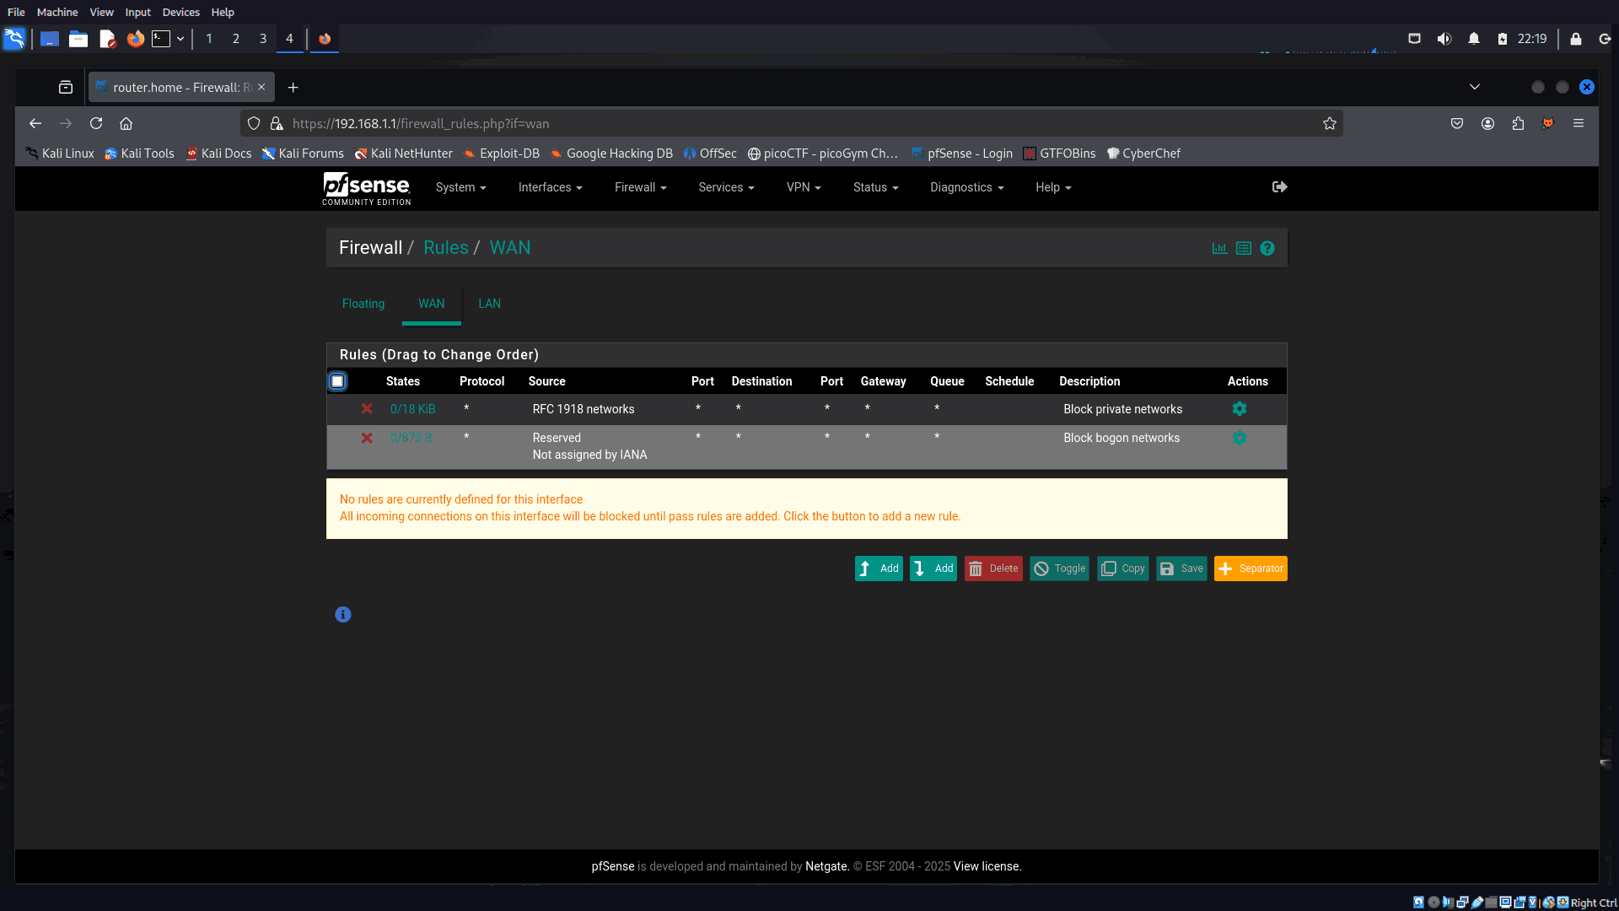Add a Separator to the rules
Screen dimensions: 1619x911
coord(1251,569)
